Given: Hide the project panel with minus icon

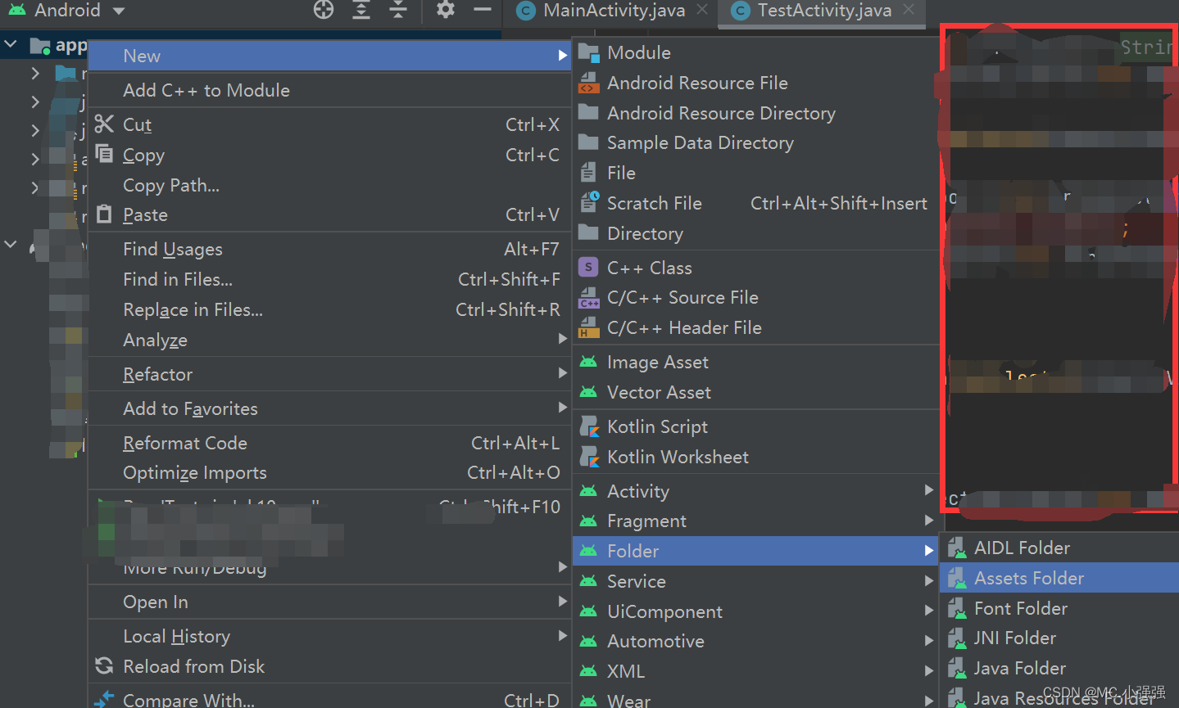Looking at the screenshot, I should 483,10.
